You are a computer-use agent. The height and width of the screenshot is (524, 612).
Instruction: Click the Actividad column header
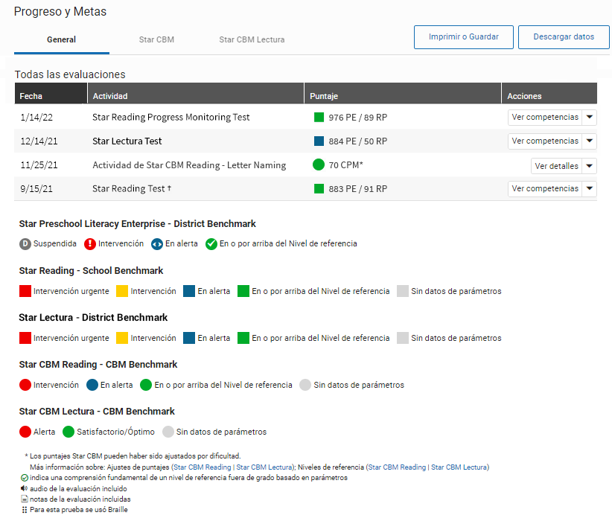pyautogui.click(x=196, y=93)
